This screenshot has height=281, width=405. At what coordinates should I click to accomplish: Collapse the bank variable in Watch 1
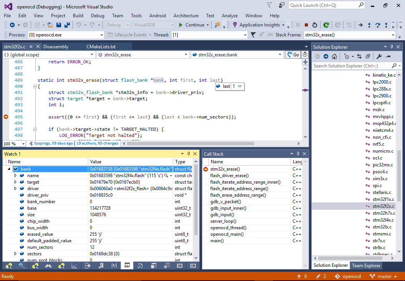9,169
